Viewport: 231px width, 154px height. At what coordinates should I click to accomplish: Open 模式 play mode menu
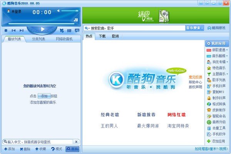[x=57, y=149]
